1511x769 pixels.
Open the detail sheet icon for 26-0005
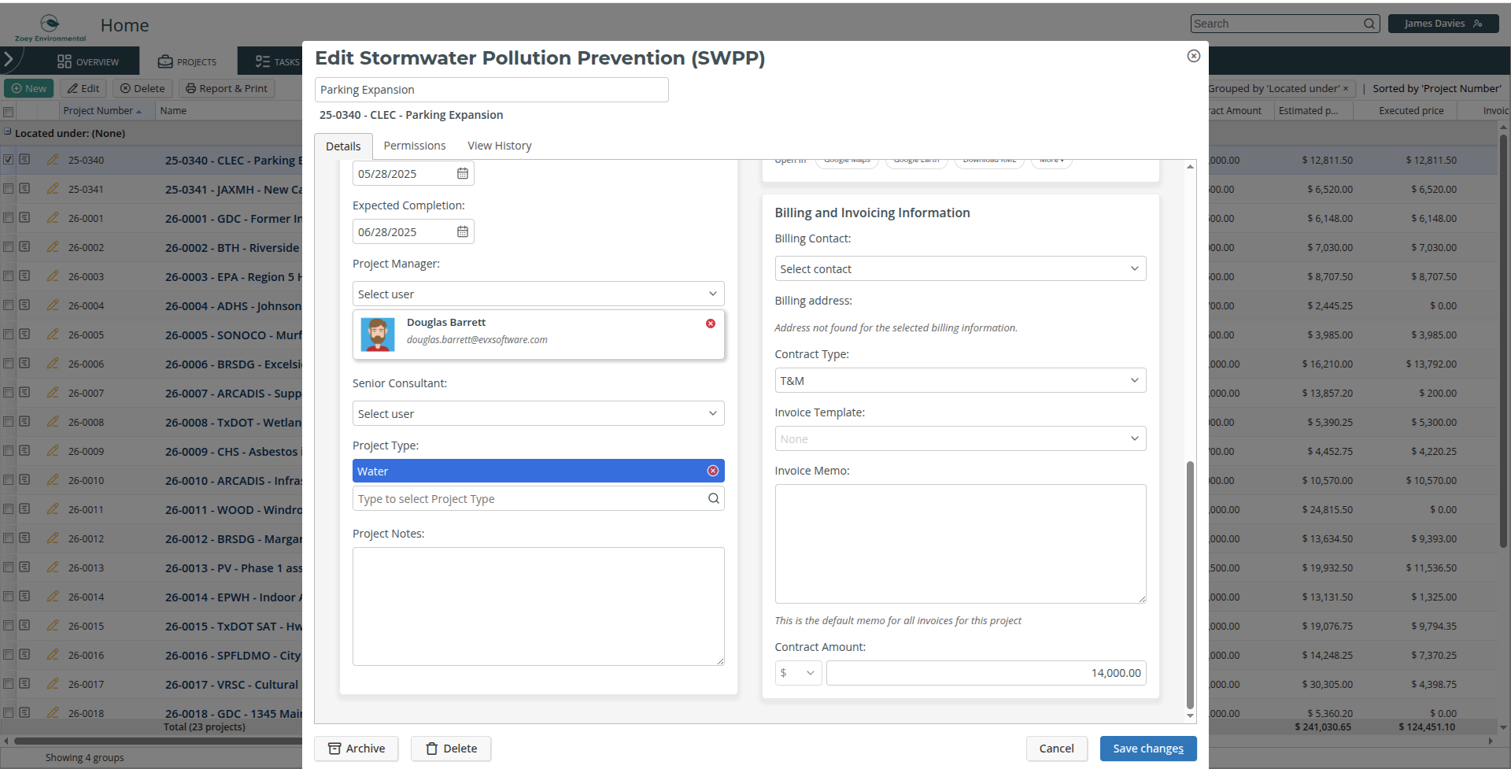pyautogui.click(x=25, y=334)
